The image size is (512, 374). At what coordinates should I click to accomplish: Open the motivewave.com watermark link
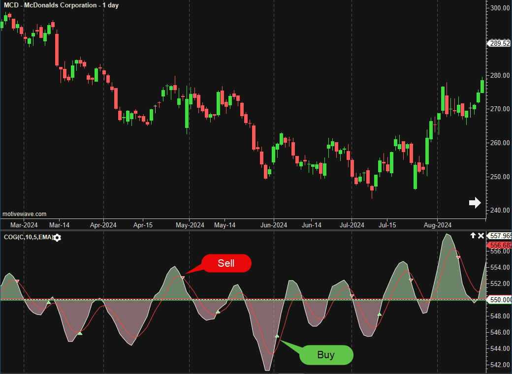pos(25,214)
